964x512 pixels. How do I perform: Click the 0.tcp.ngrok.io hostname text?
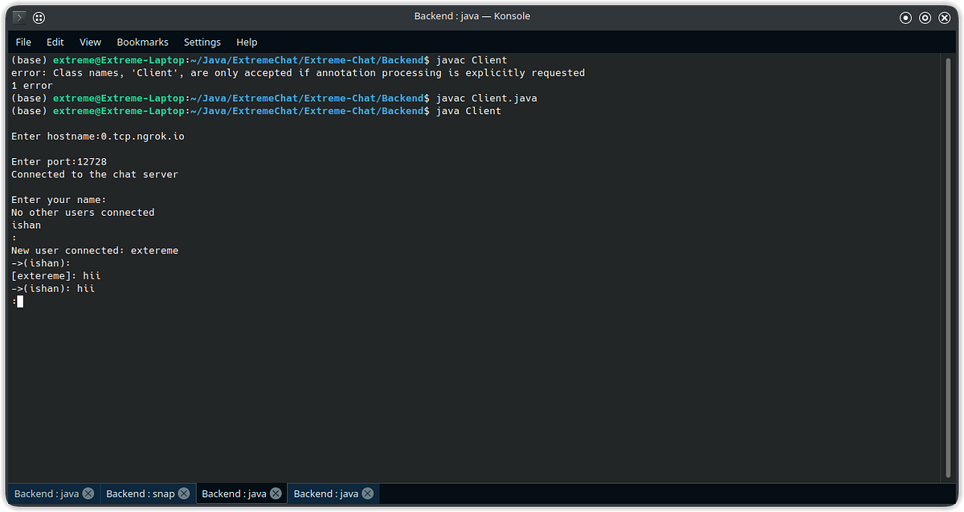point(142,136)
